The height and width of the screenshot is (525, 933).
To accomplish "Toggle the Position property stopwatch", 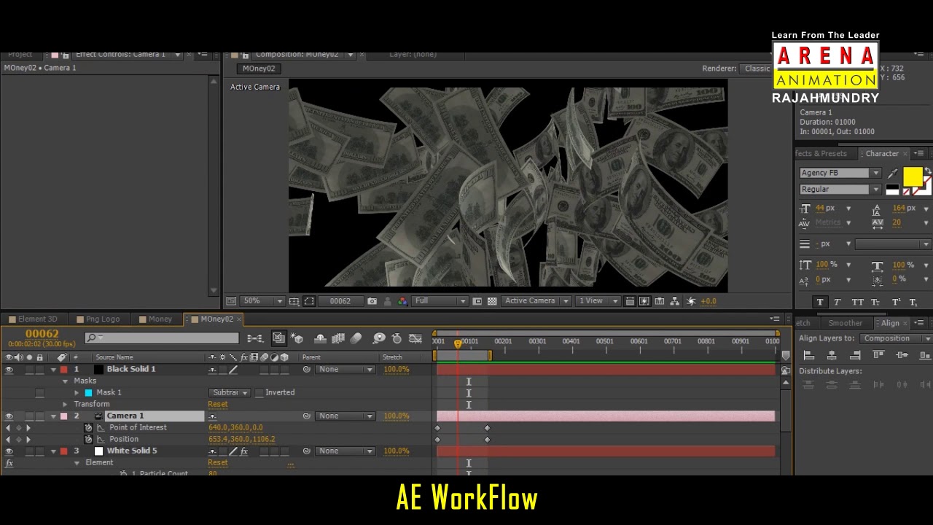I will tap(88, 440).
